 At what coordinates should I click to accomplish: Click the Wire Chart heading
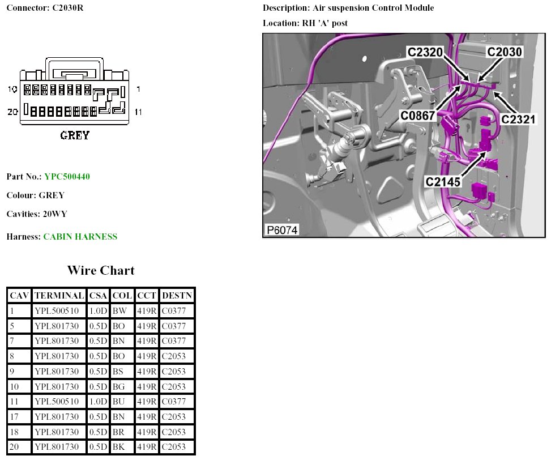click(101, 270)
